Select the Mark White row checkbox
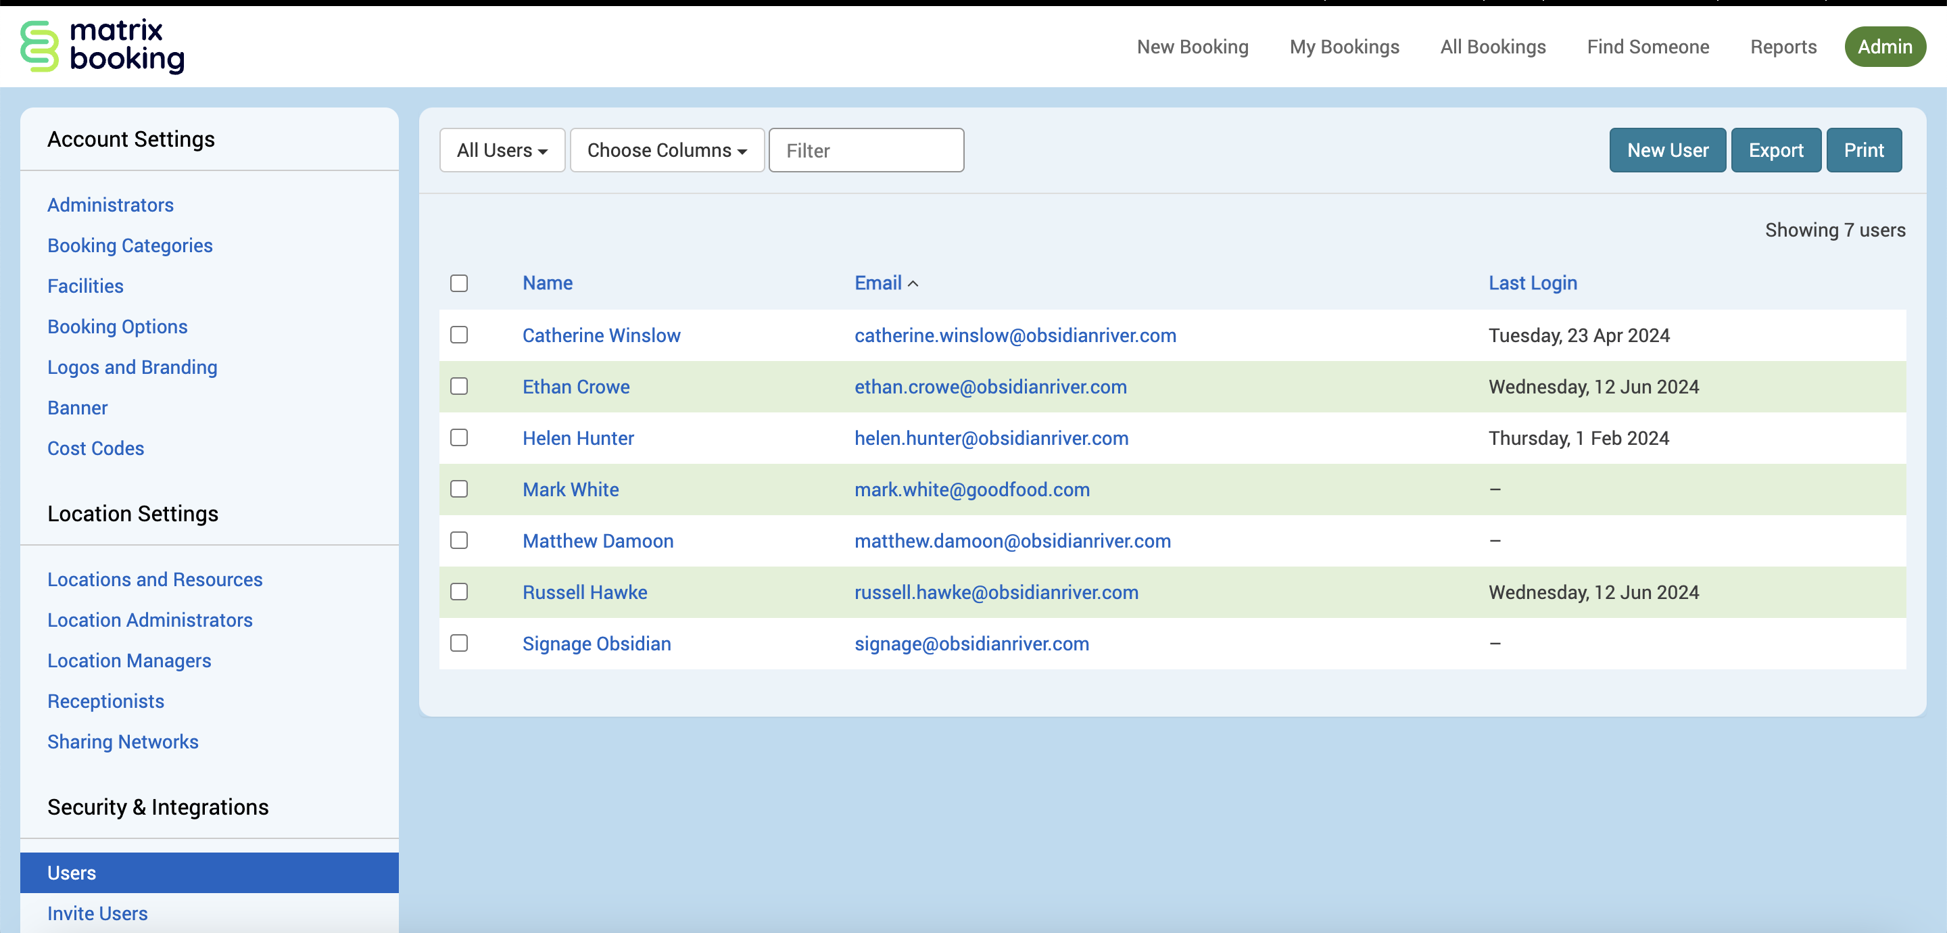1947x933 pixels. [459, 489]
